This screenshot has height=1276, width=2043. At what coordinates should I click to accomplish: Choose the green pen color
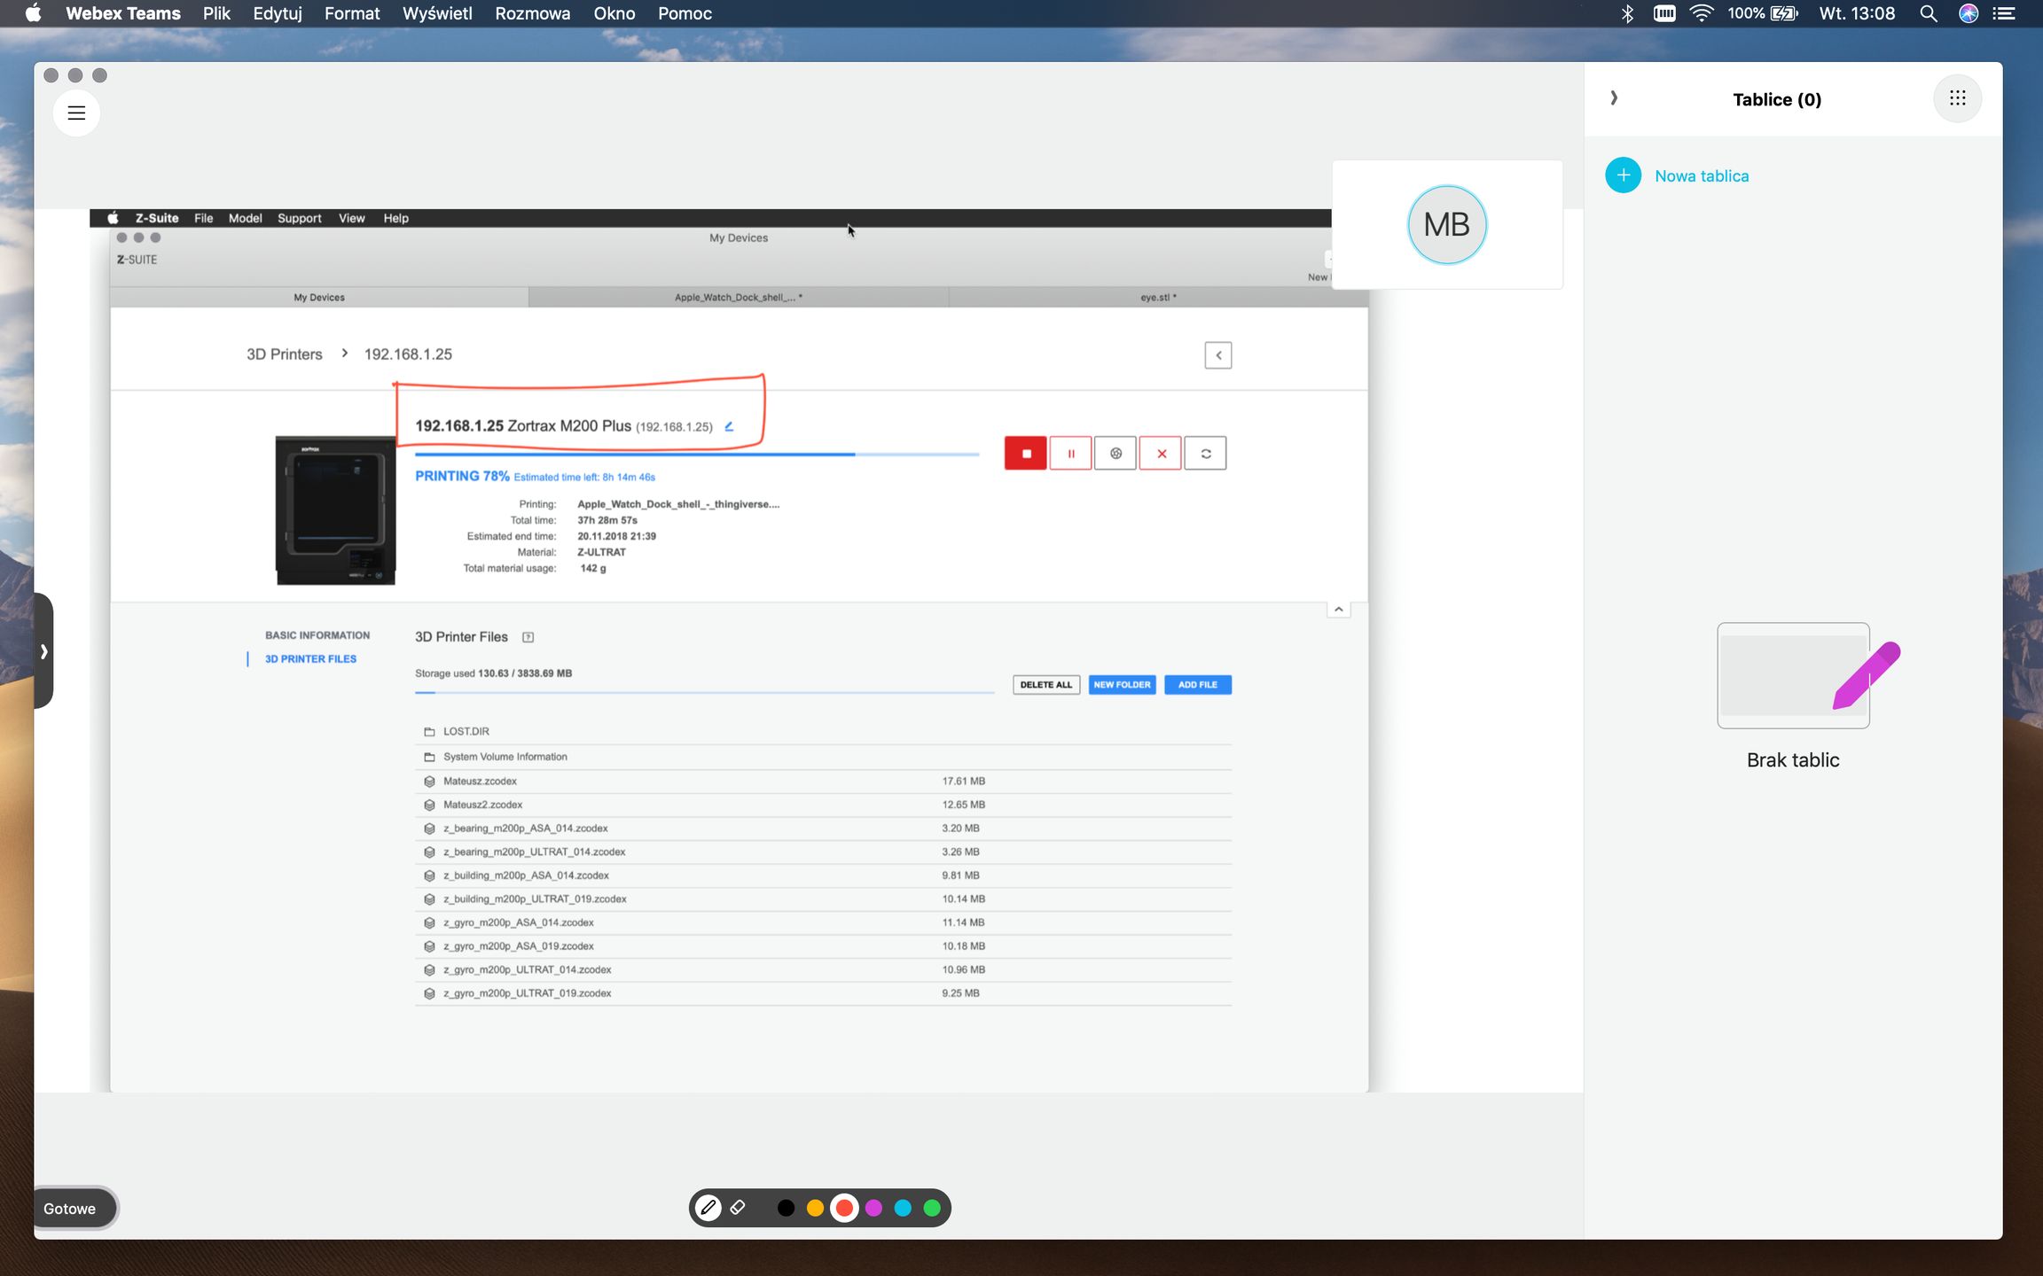[932, 1208]
